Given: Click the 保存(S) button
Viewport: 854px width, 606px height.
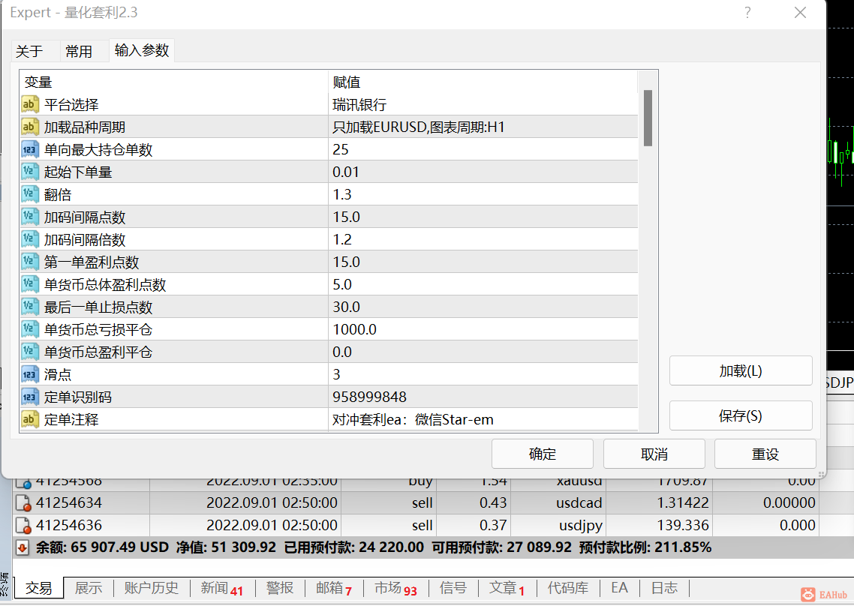Looking at the screenshot, I should tap(741, 416).
